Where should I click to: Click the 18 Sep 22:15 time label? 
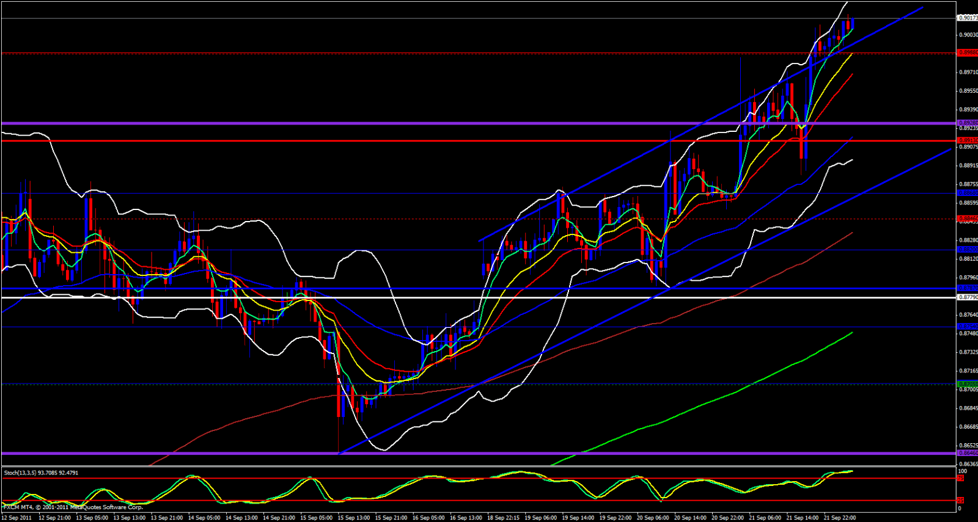point(504,518)
